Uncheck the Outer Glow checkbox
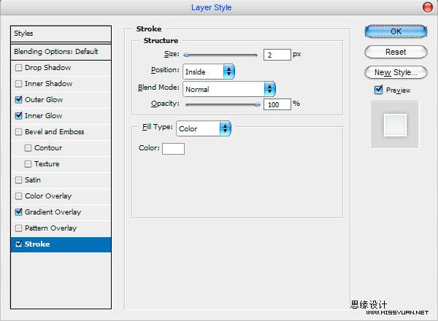 (18, 100)
